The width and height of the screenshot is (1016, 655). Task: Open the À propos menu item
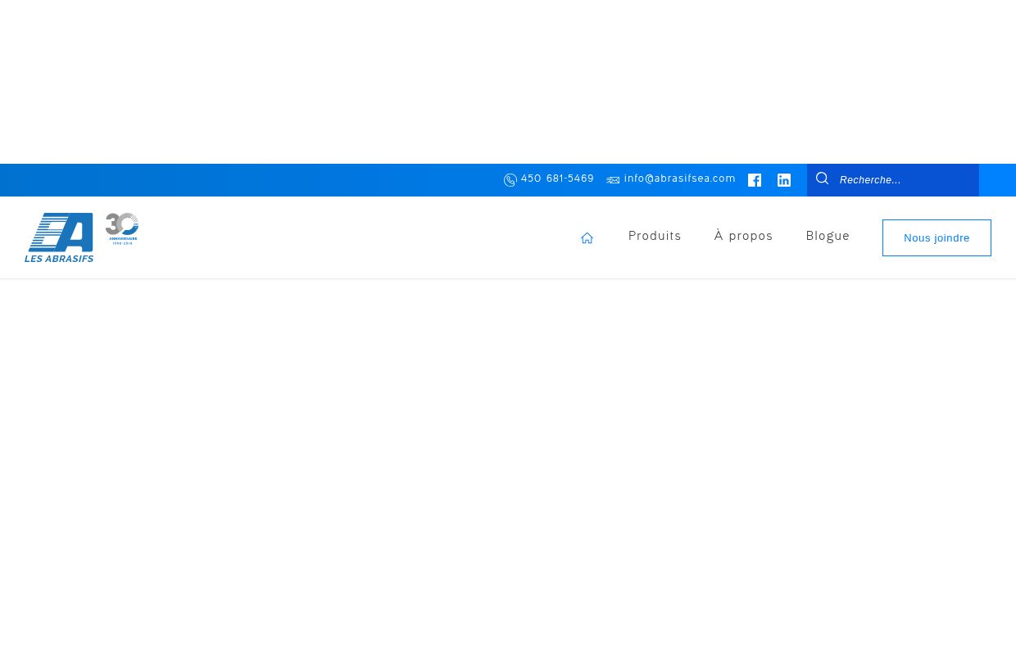[743, 236]
